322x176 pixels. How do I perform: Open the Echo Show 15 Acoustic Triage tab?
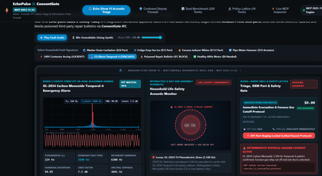click(106, 10)
